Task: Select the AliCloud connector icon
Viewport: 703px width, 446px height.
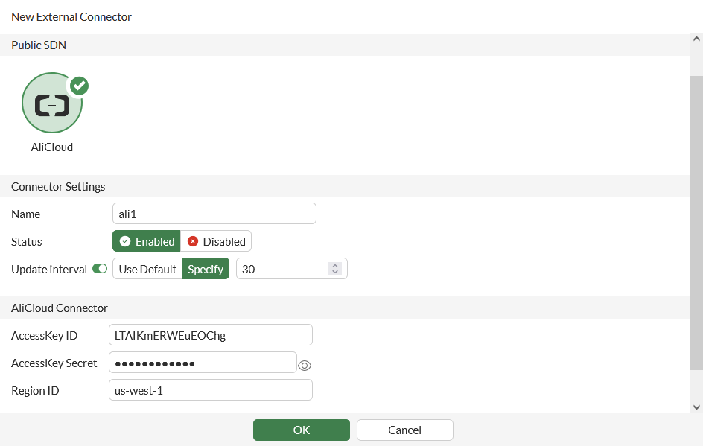Action: [x=51, y=104]
